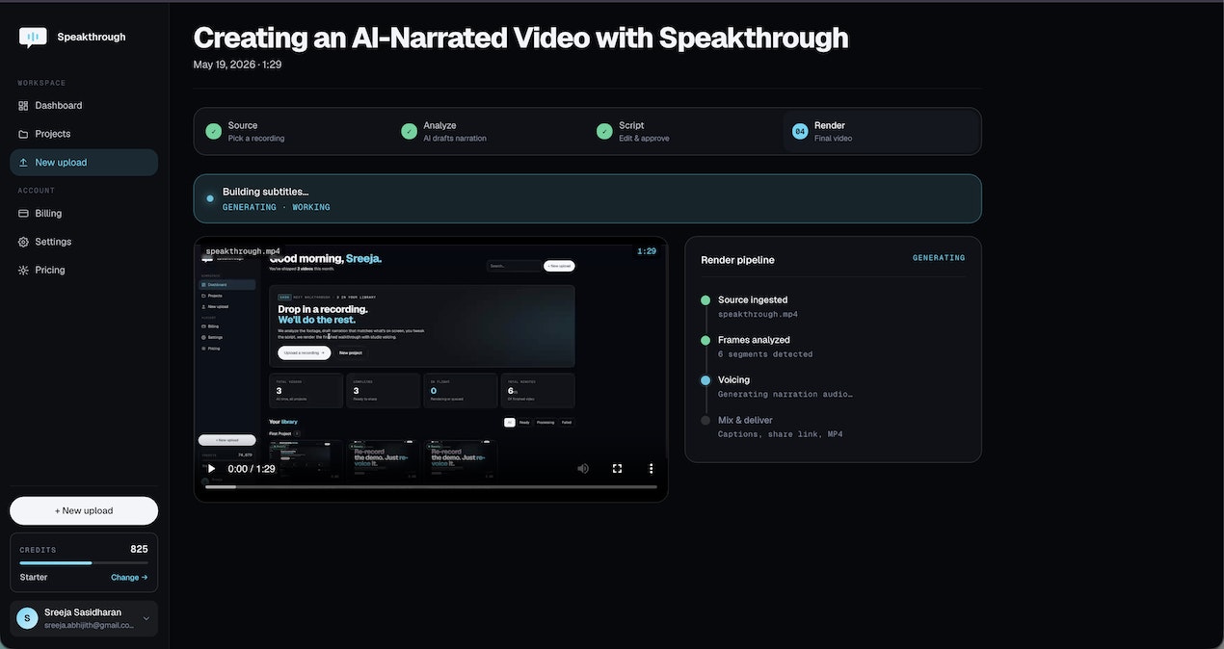1224x649 pixels.
Task: Click the 'May 19, 2026 · 1:29' date line
Action: (237, 65)
